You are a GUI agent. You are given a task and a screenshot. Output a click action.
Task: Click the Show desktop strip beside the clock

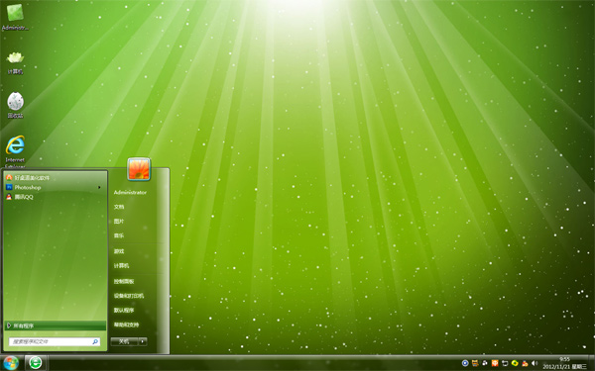592,363
